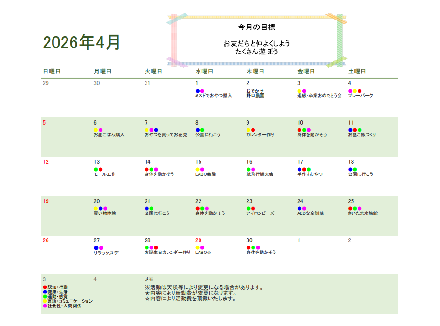The height and width of the screenshot is (326, 440).
Task: Click the カレンダー作り event
Action: (x=260, y=135)
